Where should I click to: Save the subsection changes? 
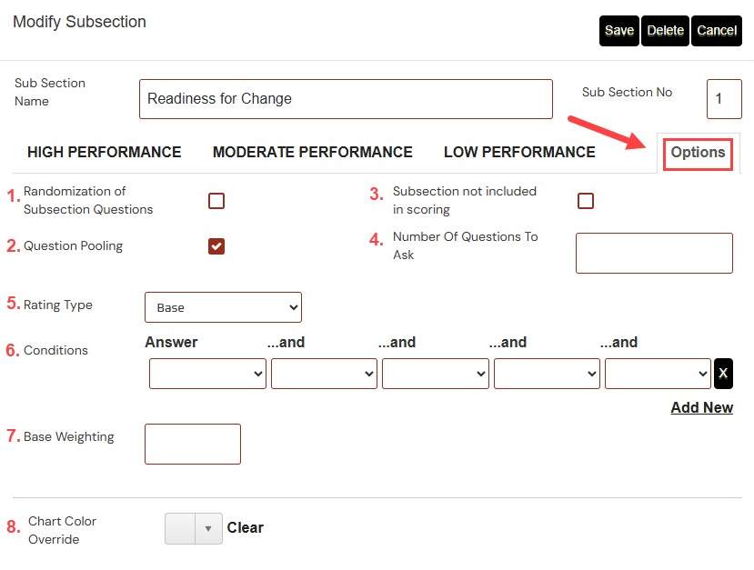pyautogui.click(x=619, y=30)
